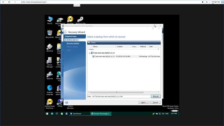Launch the PPPoE desktop shortcut
Image resolution: width=224 pixels, height=126 pixels.
pyautogui.click(x=60, y=103)
